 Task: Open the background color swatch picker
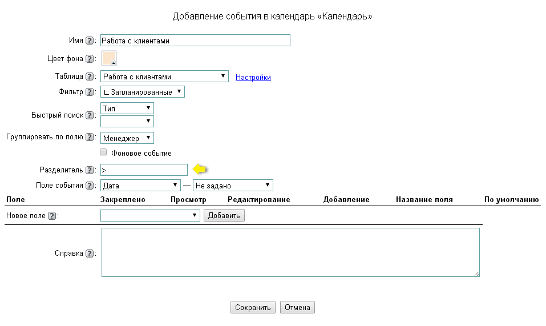coord(109,59)
